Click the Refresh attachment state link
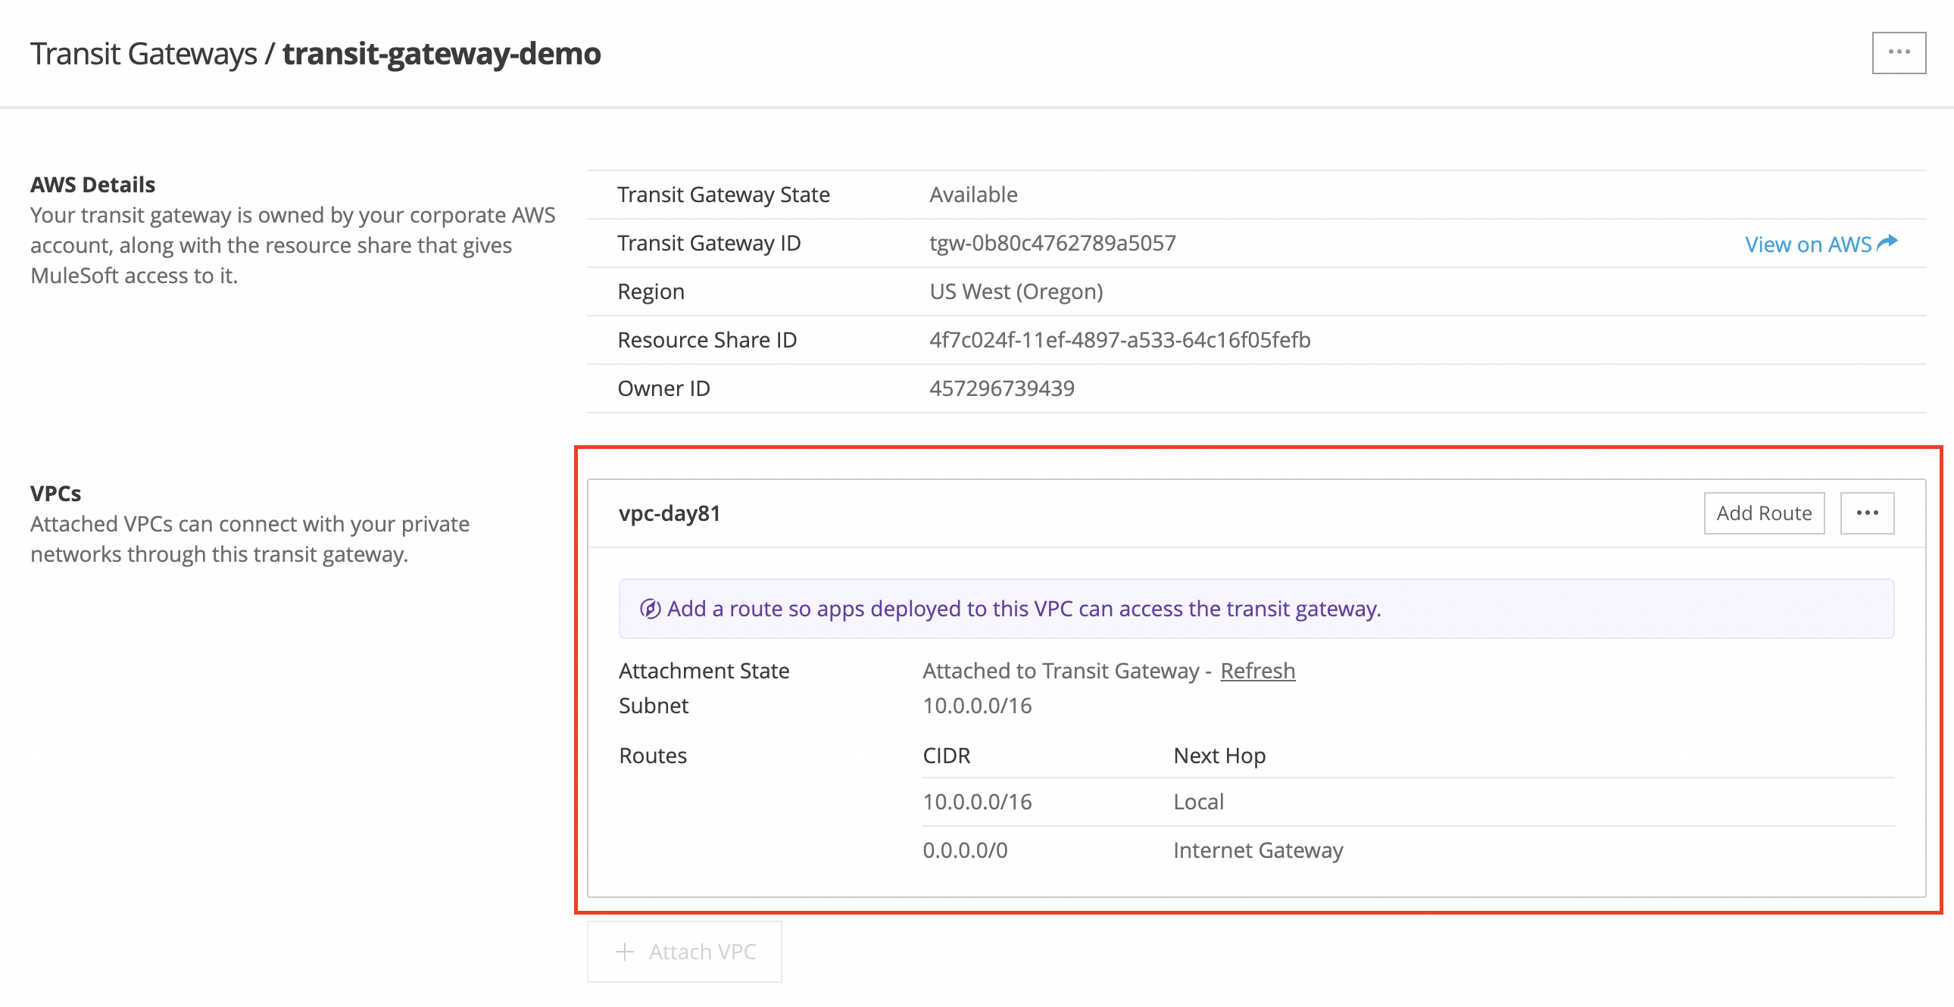This screenshot has height=1007, width=1954. coord(1257,671)
